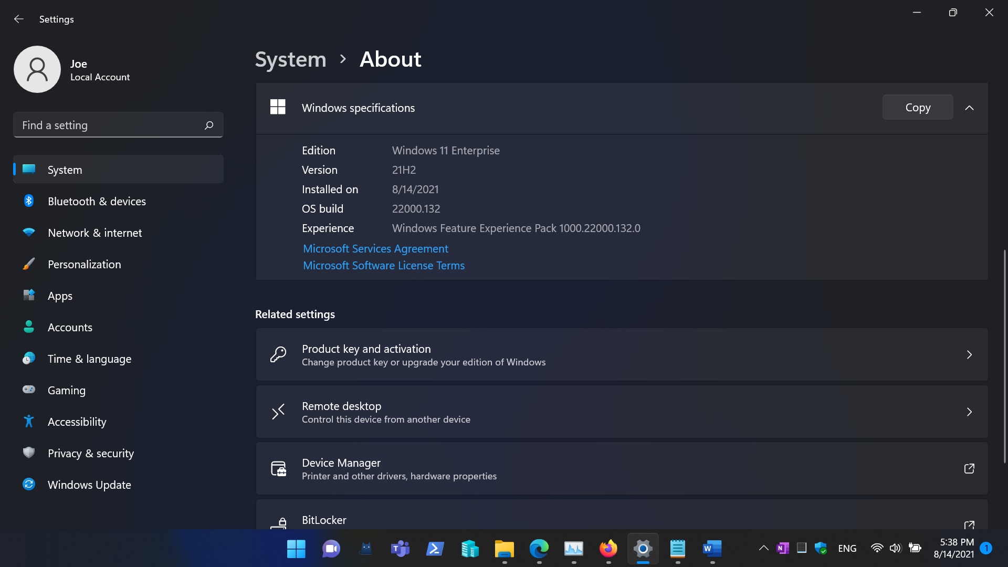This screenshot has height=567, width=1008.
Task: Open the Microsoft Services Agreement link
Action: (x=375, y=248)
